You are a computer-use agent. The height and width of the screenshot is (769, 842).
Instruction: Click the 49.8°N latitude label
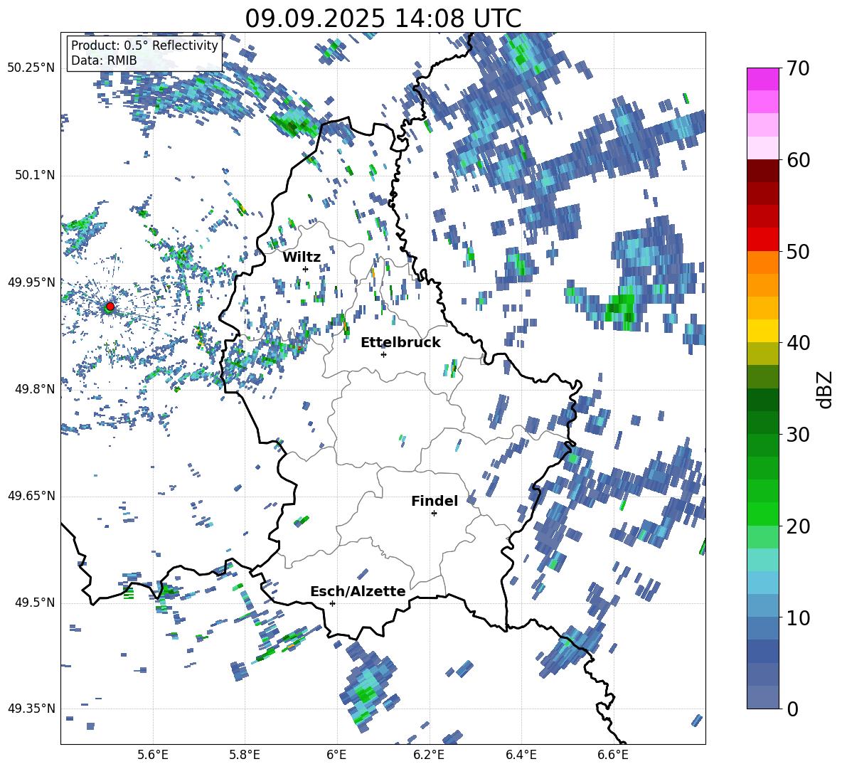point(35,389)
